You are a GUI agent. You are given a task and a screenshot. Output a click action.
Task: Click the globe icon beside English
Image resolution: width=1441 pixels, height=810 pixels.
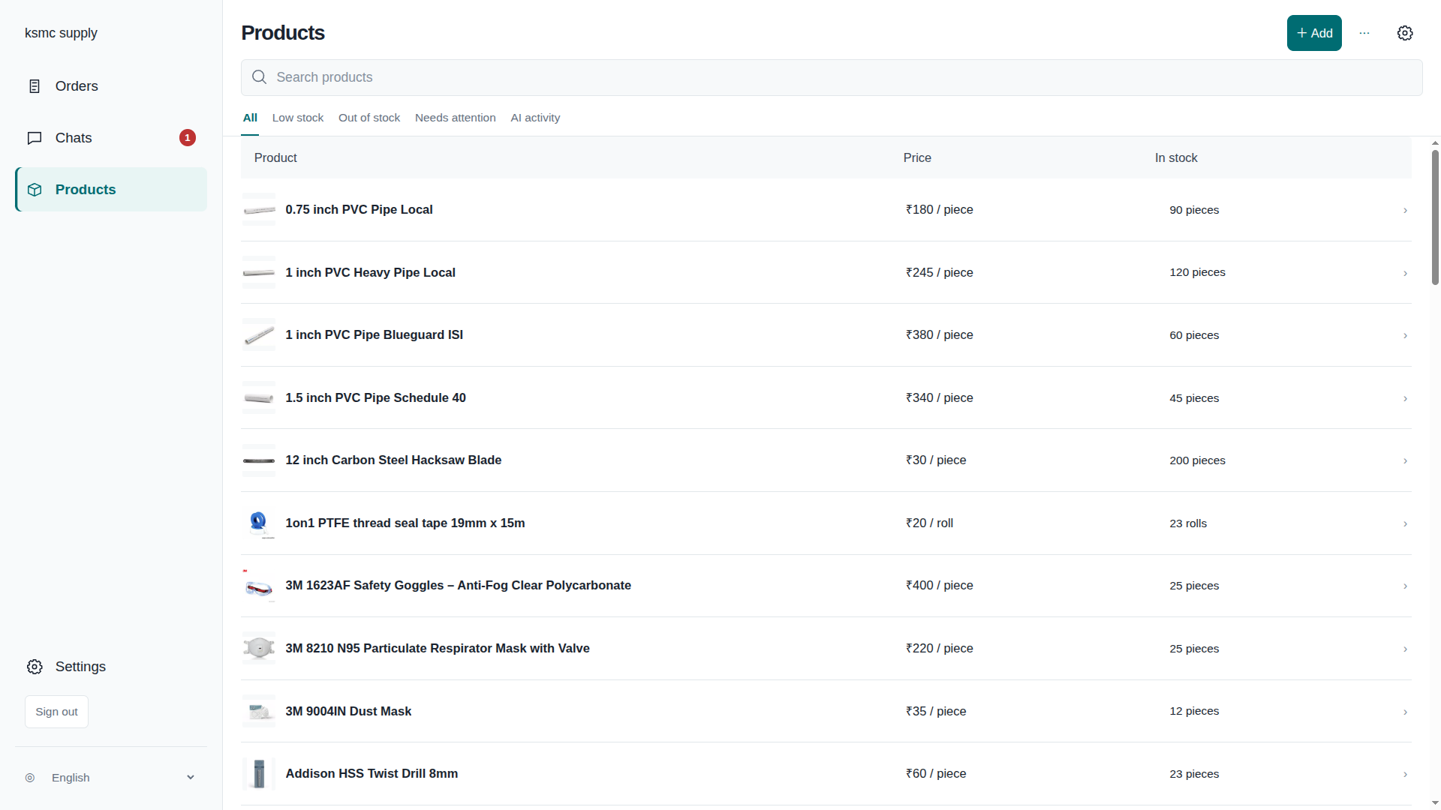tap(30, 778)
